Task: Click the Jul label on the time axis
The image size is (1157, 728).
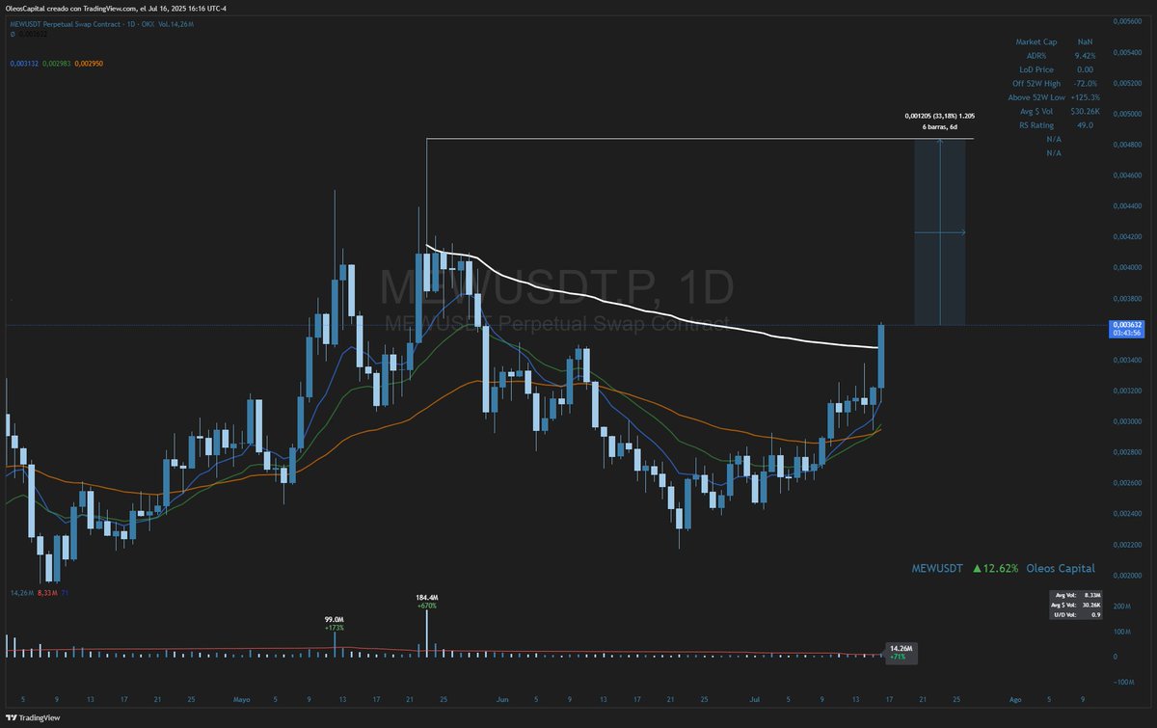Action: [x=755, y=700]
